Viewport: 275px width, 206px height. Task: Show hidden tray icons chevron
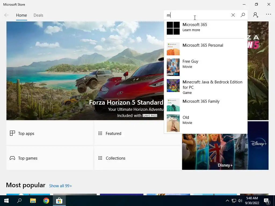click(227, 201)
